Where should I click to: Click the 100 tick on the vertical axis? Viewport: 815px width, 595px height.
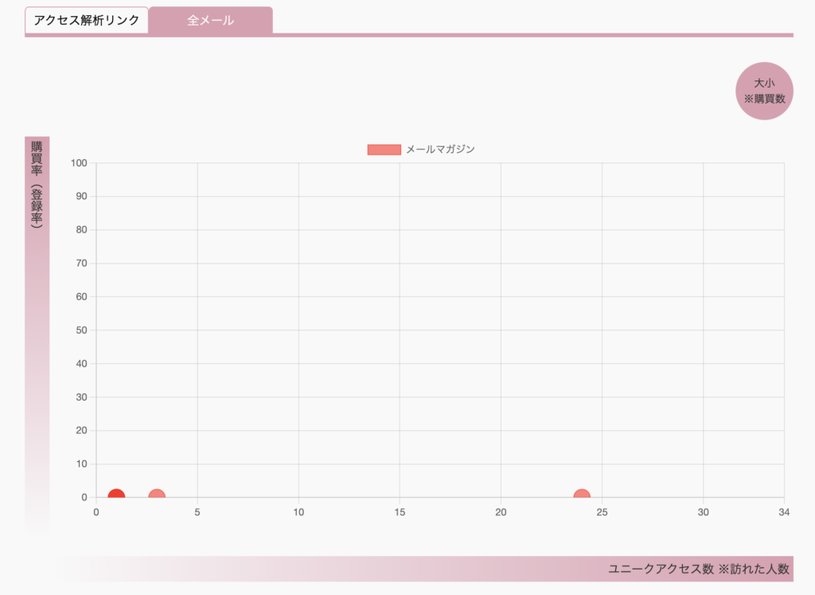pyautogui.click(x=79, y=163)
